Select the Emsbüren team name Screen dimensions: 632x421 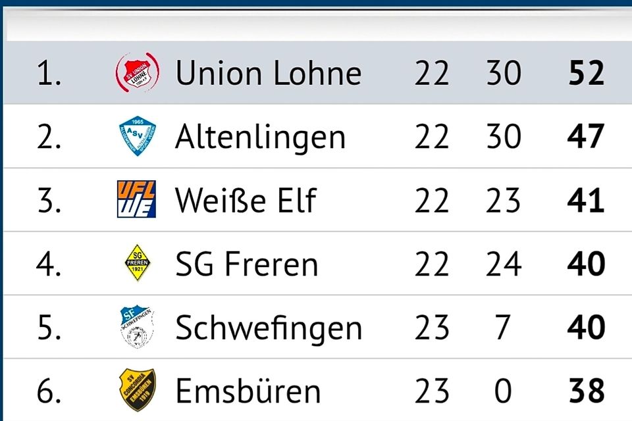pos(248,391)
